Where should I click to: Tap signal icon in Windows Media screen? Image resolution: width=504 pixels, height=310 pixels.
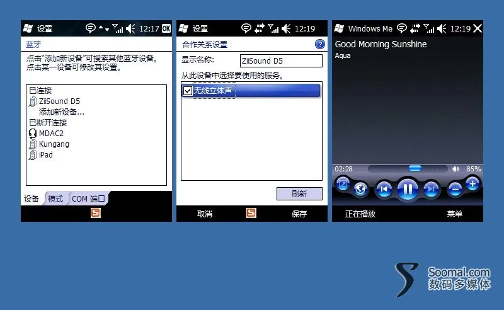point(429,28)
